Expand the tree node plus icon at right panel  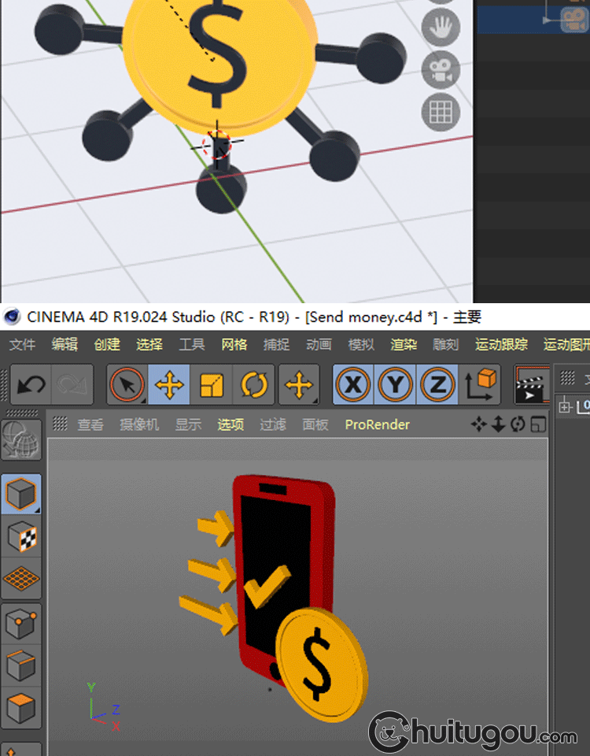click(x=565, y=407)
